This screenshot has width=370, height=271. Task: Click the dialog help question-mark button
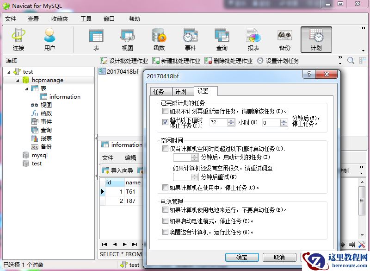click(309, 74)
